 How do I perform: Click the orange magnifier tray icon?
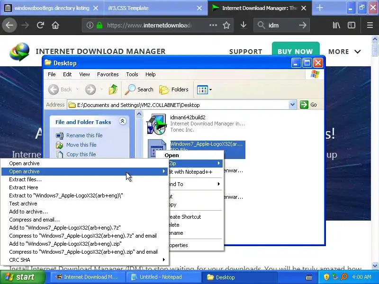344,277
